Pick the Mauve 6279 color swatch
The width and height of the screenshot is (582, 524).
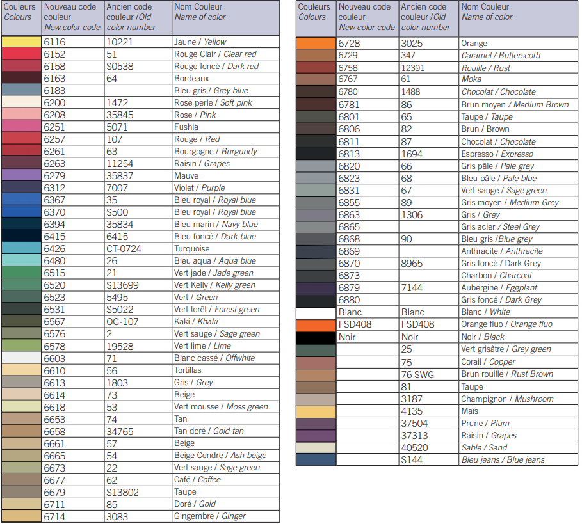pos(21,175)
